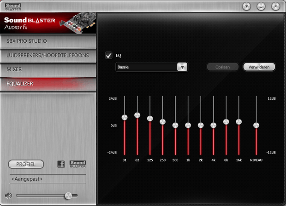This screenshot has height=206, width=286.
Task: Disable the EQ checkbox
Action: (x=108, y=55)
